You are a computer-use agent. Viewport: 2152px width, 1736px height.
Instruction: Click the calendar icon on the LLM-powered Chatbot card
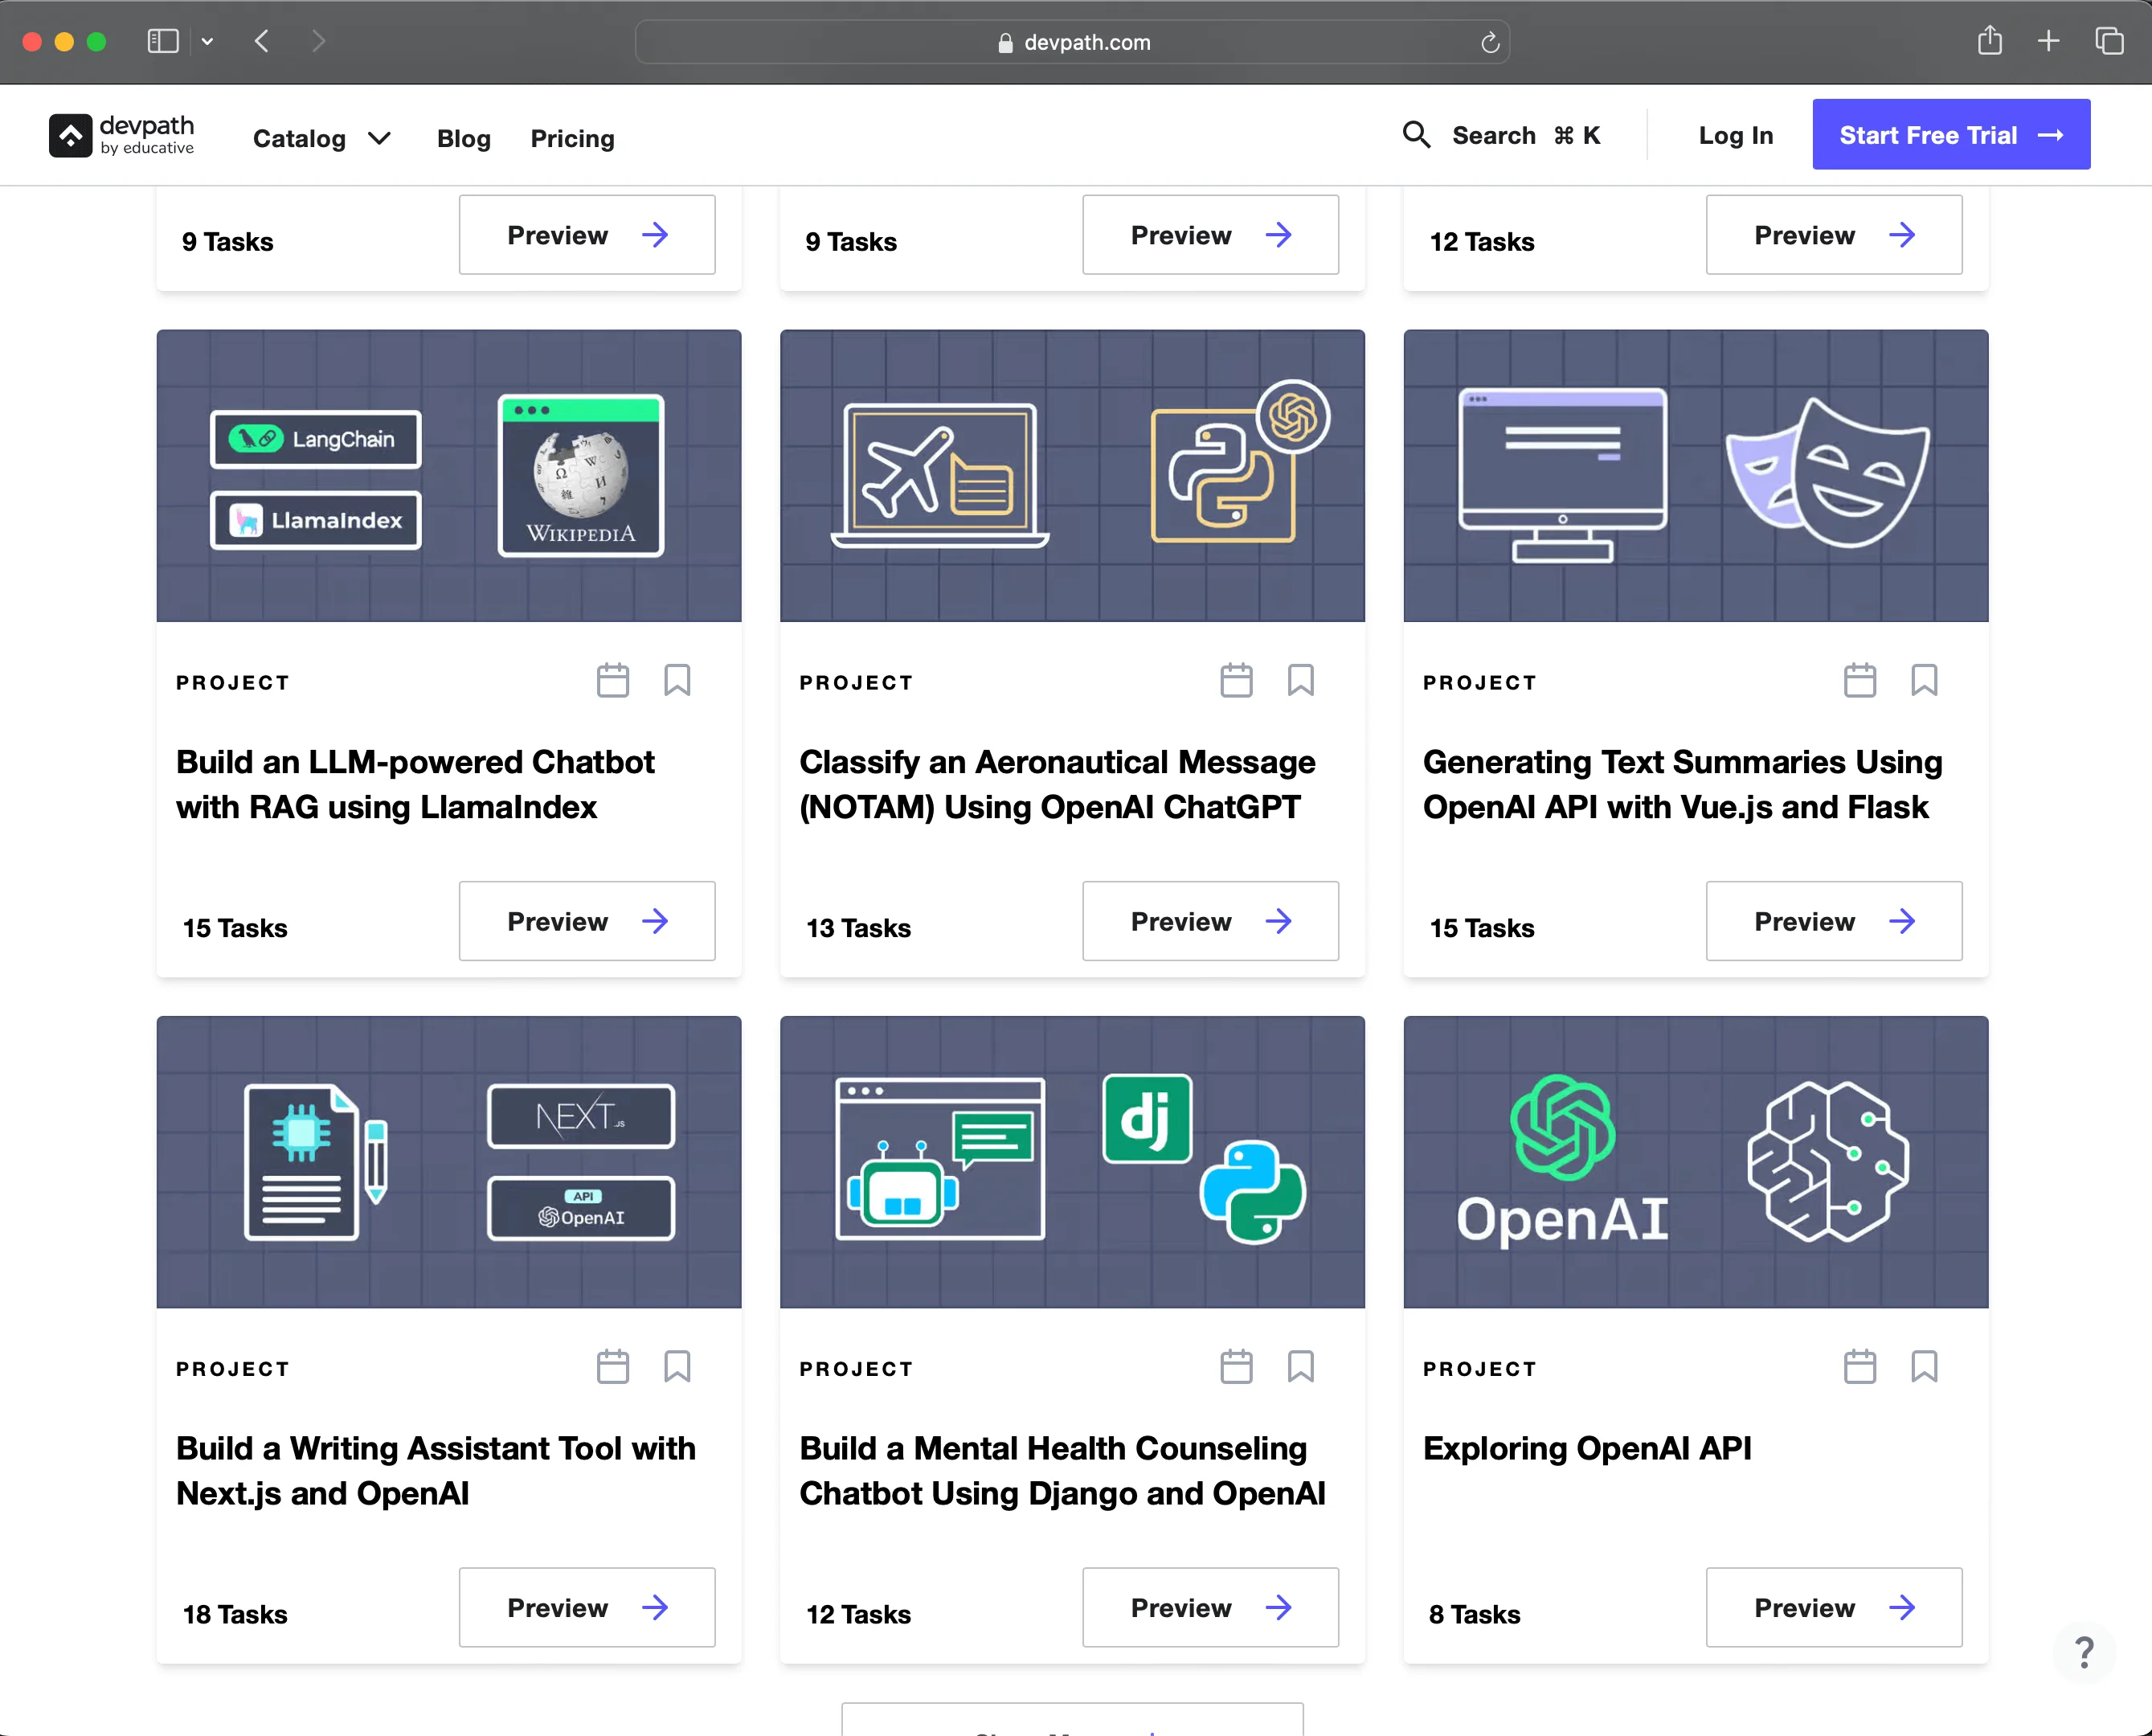613,680
